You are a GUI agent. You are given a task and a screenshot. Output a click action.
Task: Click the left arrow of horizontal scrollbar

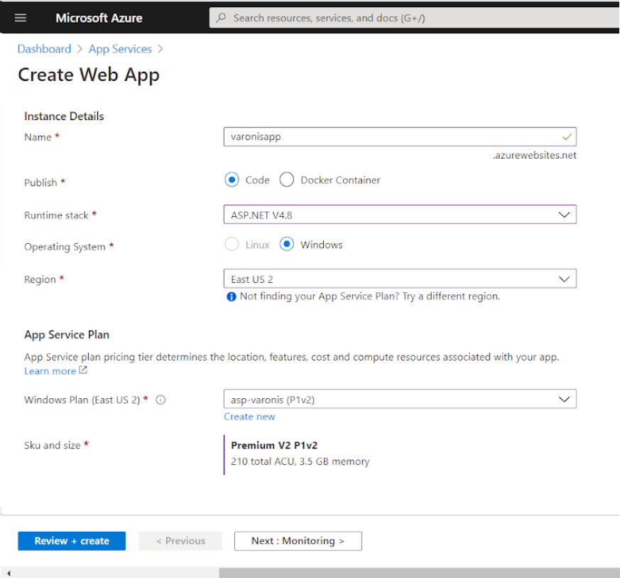coord(9,573)
